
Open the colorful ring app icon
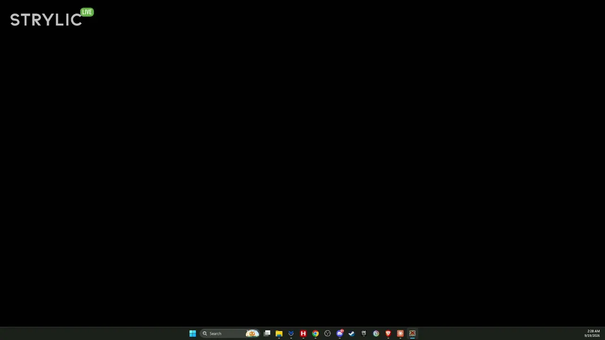pyautogui.click(x=376, y=333)
